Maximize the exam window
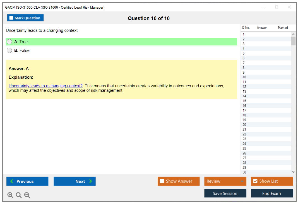The image size is (300, 205). [277, 7]
